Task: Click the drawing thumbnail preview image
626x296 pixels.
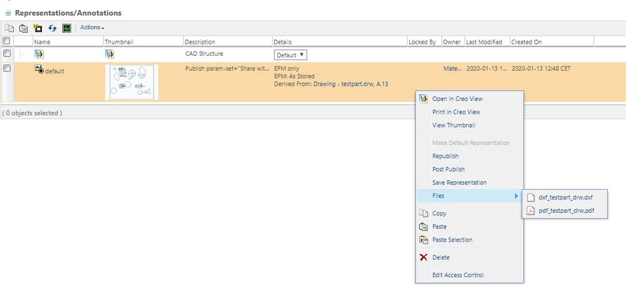Action: coord(132,82)
